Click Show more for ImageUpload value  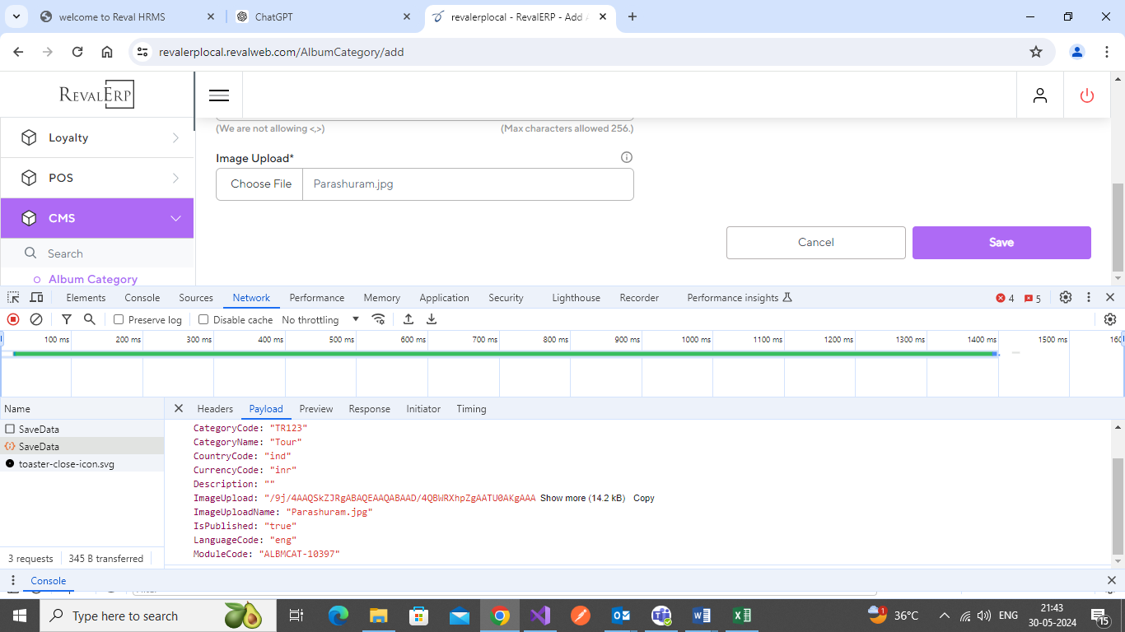pos(562,498)
